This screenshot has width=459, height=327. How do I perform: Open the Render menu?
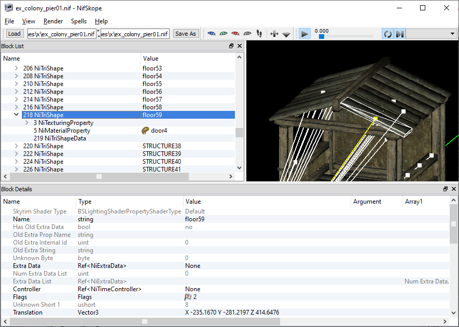point(53,21)
